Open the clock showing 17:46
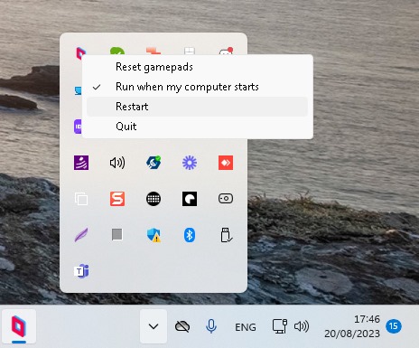 coord(352,326)
